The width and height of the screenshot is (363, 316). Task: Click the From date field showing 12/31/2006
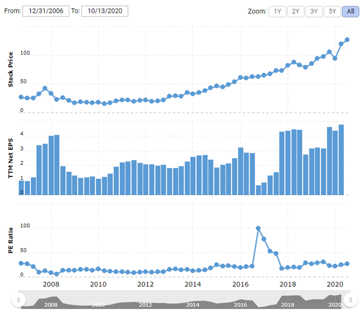[x=46, y=11]
